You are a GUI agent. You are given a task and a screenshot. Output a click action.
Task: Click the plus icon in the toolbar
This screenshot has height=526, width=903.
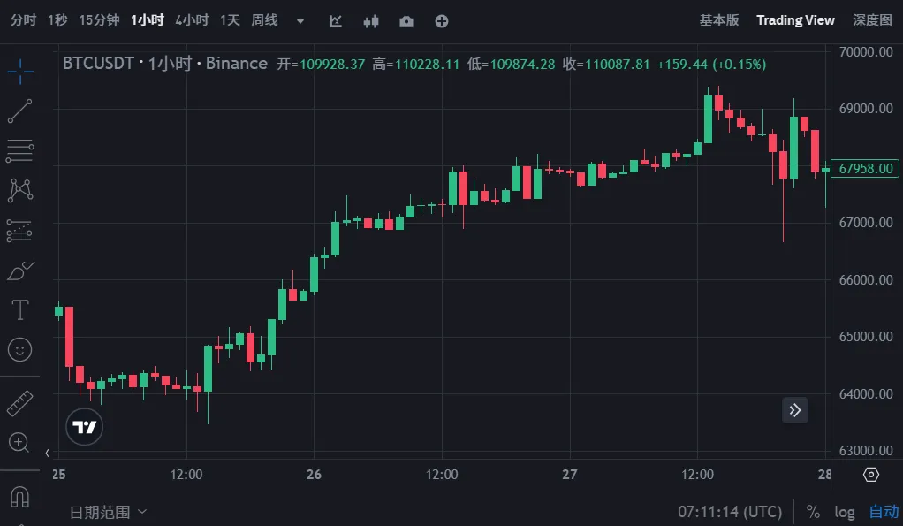(x=441, y=20)
